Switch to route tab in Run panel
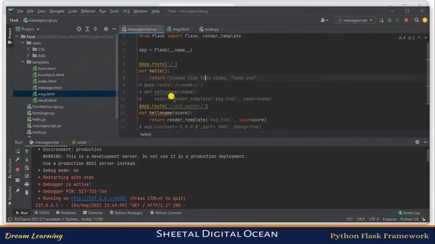The width and height of the screenshot is (435, 244). click(81, 142)
